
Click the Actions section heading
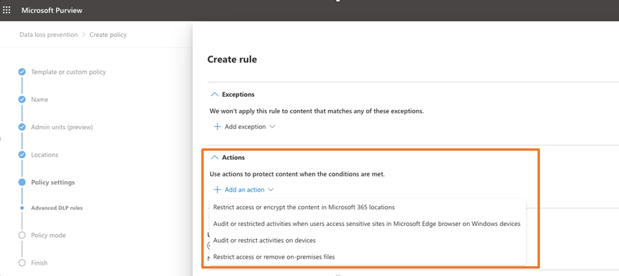tap(233, 157)
